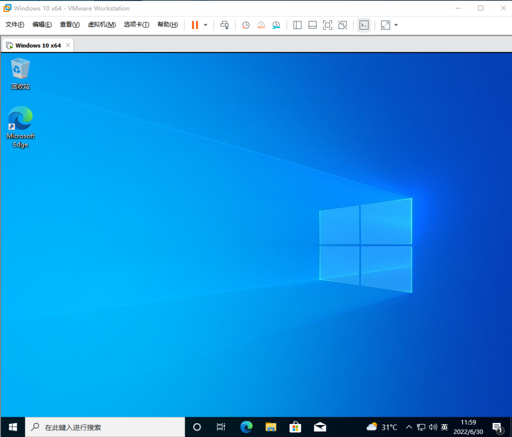Pause the virtual machine
The image size is (512, 437).
(195, 25)
